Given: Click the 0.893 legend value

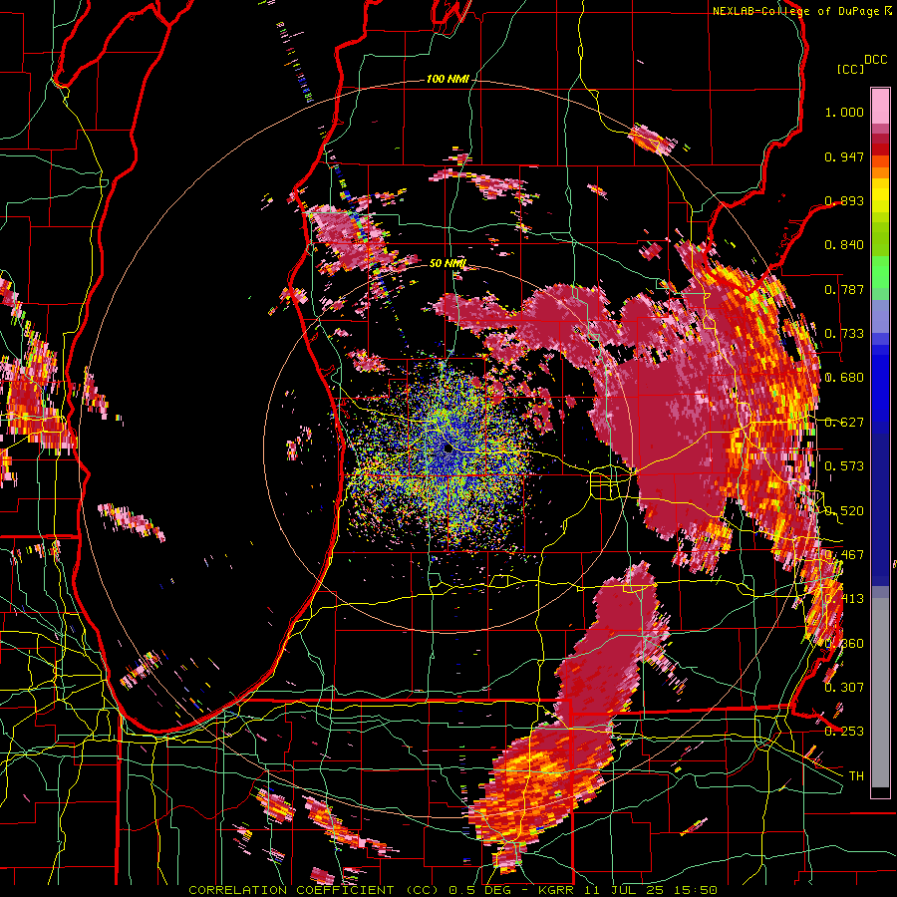Looking at the screenshot, I should click(x=844, y=200).
